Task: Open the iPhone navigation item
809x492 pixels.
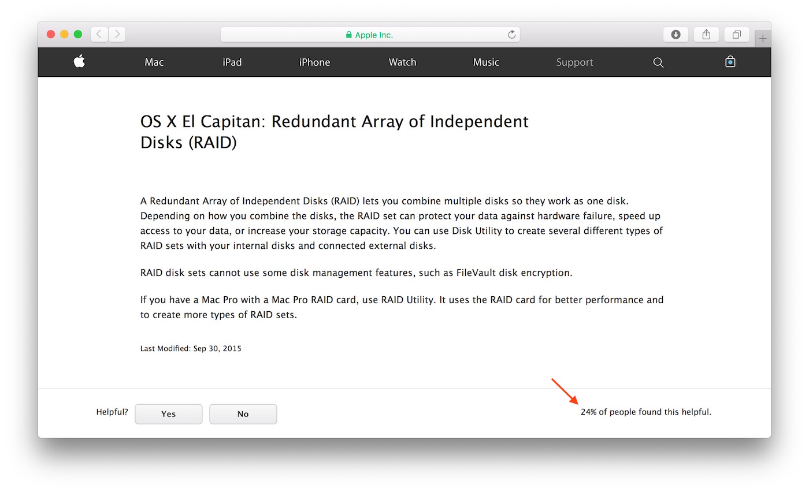Action: [x=314, y=62]
